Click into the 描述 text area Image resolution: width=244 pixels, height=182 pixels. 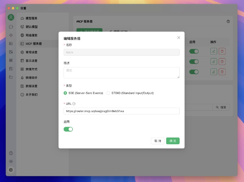coord(121,73)
